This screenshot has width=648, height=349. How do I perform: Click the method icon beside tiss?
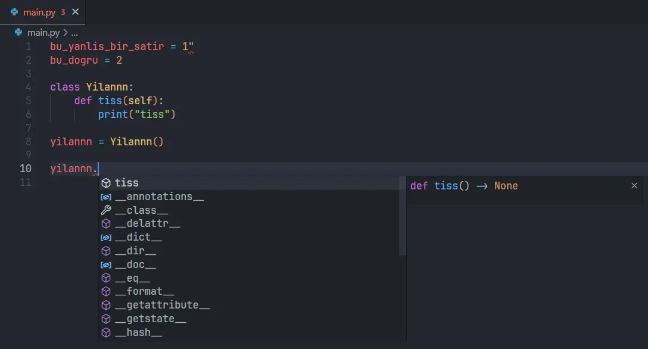coord(106,183)
